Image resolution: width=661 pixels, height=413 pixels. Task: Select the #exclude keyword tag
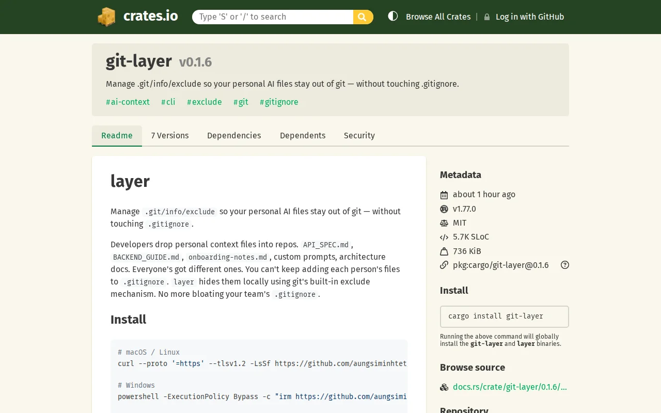coord(204,102)
